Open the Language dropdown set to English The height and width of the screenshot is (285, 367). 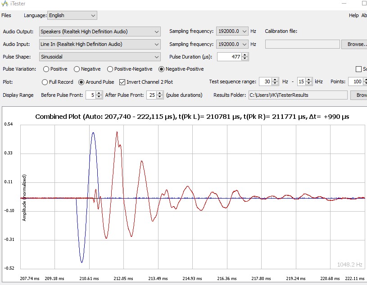pos(72,15)
